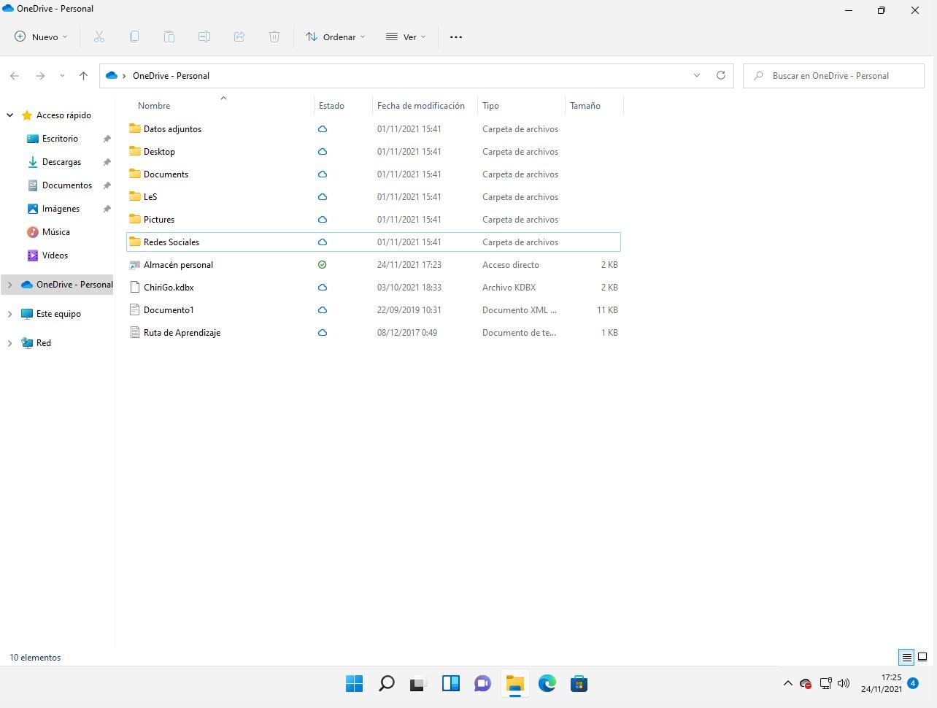Screen dimensions: 937x708
Task: Go up to the parent folder
Action: [83, 75]
